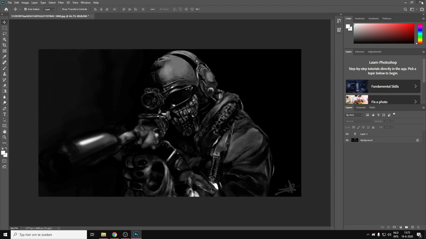Open the Color panel options menu

tap(423, 19)
